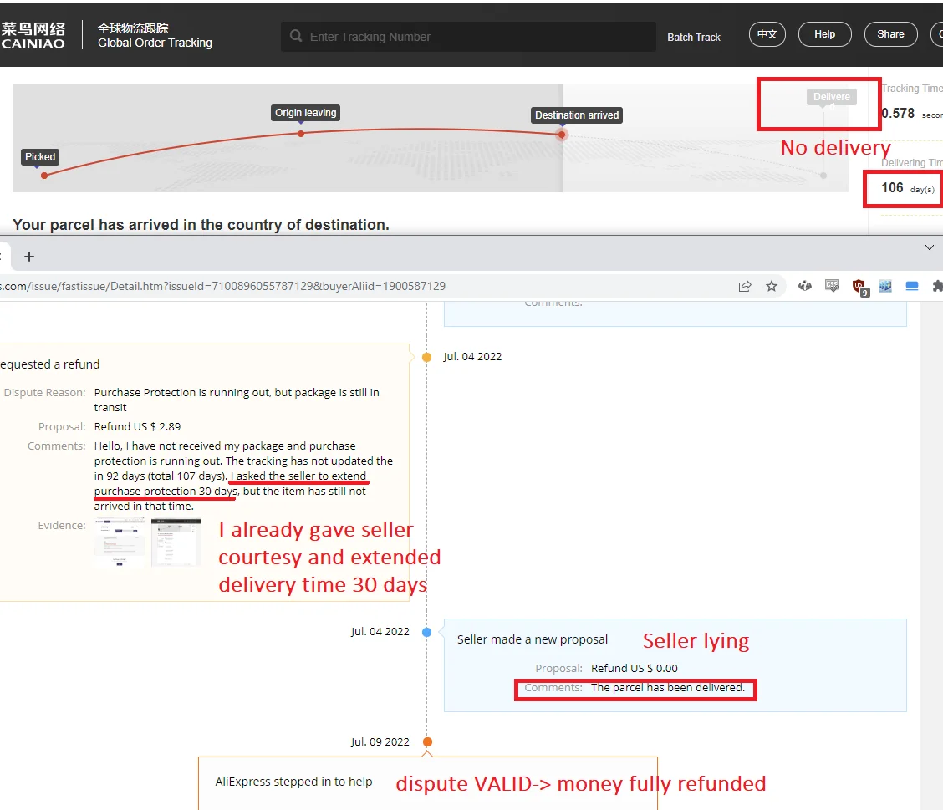Image resolution: width=943 pixels, height=810 pixels.
Task: Click the 'Dispute Reason:' label
Action: pyautogui.click(x=44, y=393)
